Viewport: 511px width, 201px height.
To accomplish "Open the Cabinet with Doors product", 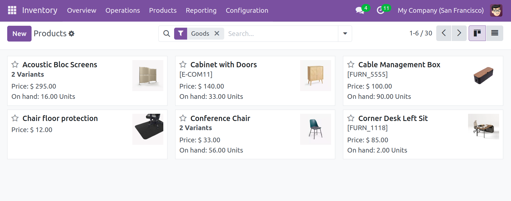I will coord(223,65).
